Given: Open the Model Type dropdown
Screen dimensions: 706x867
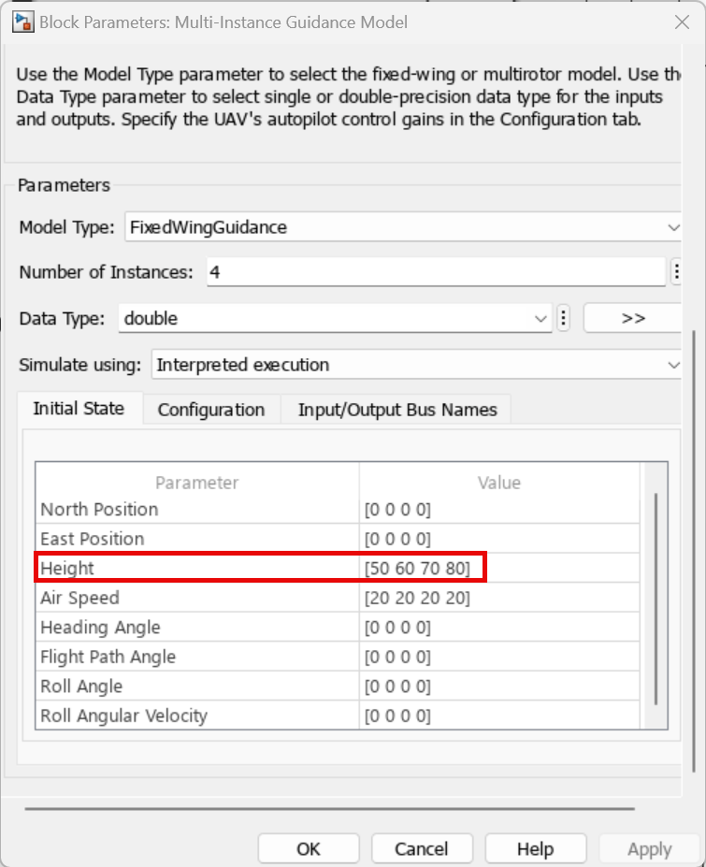Looking at the screenshot, I should 402,226.
